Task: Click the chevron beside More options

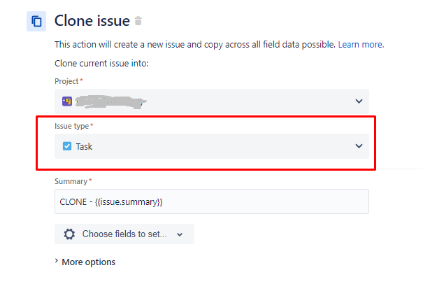Action: click(57, 261)
